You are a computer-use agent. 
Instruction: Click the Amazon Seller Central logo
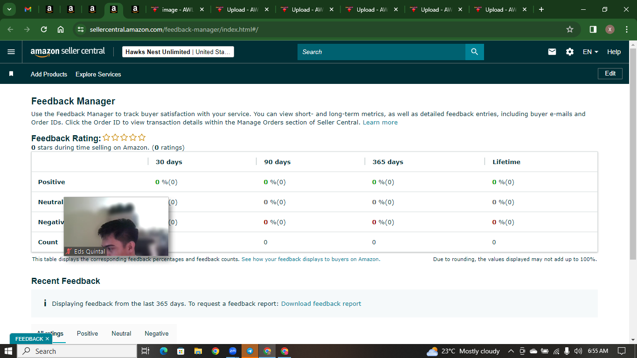(x=68, y=52)
